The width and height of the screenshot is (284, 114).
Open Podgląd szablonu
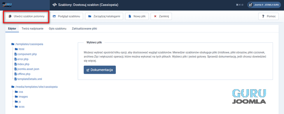click(x=66, y=16)
